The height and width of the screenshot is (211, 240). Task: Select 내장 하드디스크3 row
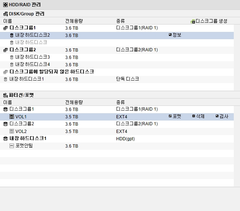coord(117,58)
